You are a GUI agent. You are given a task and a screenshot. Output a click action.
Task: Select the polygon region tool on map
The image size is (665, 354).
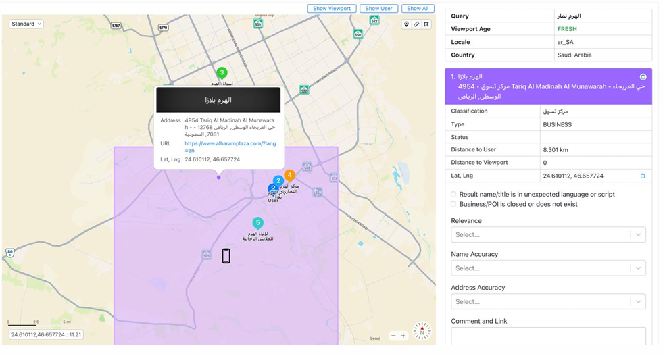coord(426,24)
